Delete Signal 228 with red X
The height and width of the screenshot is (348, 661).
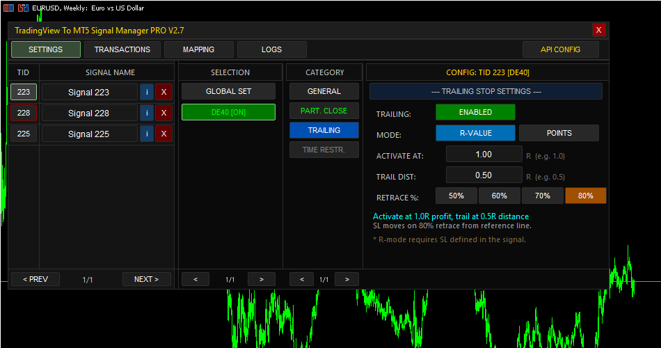click(164, 113)
